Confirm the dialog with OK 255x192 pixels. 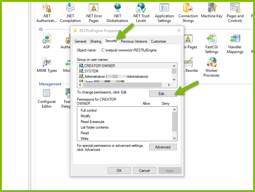pyautogui.click(x=119, y=171)
